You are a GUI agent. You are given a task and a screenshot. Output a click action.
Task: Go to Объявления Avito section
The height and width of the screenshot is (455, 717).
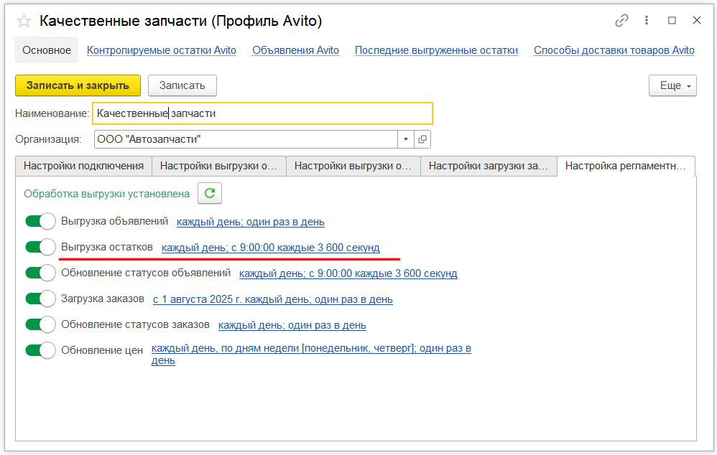point(295,50)
